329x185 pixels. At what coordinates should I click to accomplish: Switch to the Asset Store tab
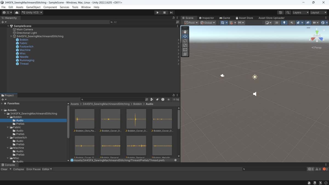pyautogui.click(x=244, y=18)
